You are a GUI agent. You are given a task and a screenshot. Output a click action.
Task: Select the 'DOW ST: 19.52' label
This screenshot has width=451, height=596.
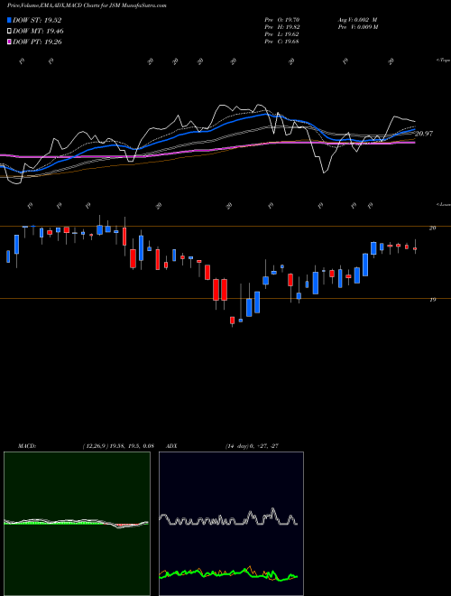[x=37, y=20]
